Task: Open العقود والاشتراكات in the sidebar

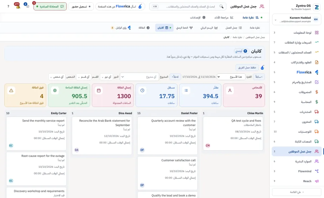Action: pyautogui.click(x=297, y=62)
